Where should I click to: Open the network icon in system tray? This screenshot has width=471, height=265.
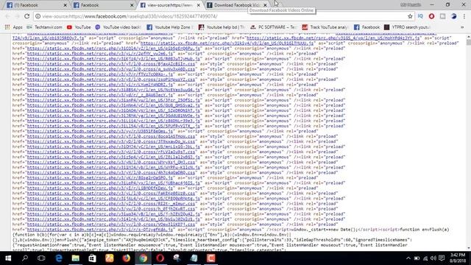425,258
